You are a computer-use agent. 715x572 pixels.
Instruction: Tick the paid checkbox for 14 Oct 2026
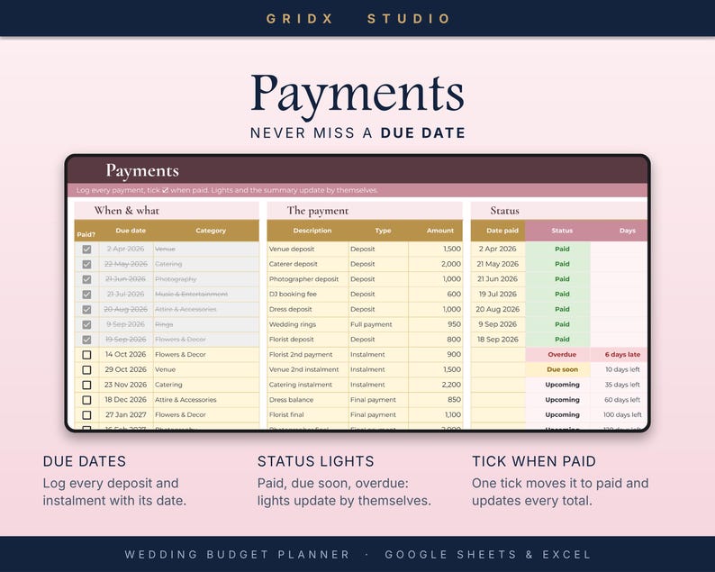point(86,355)
